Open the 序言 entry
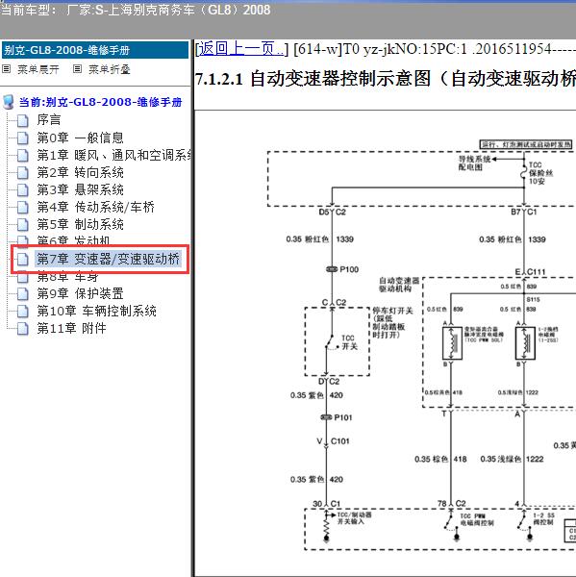576x577 pixels. pyautogui.click(x=49, y=120)
